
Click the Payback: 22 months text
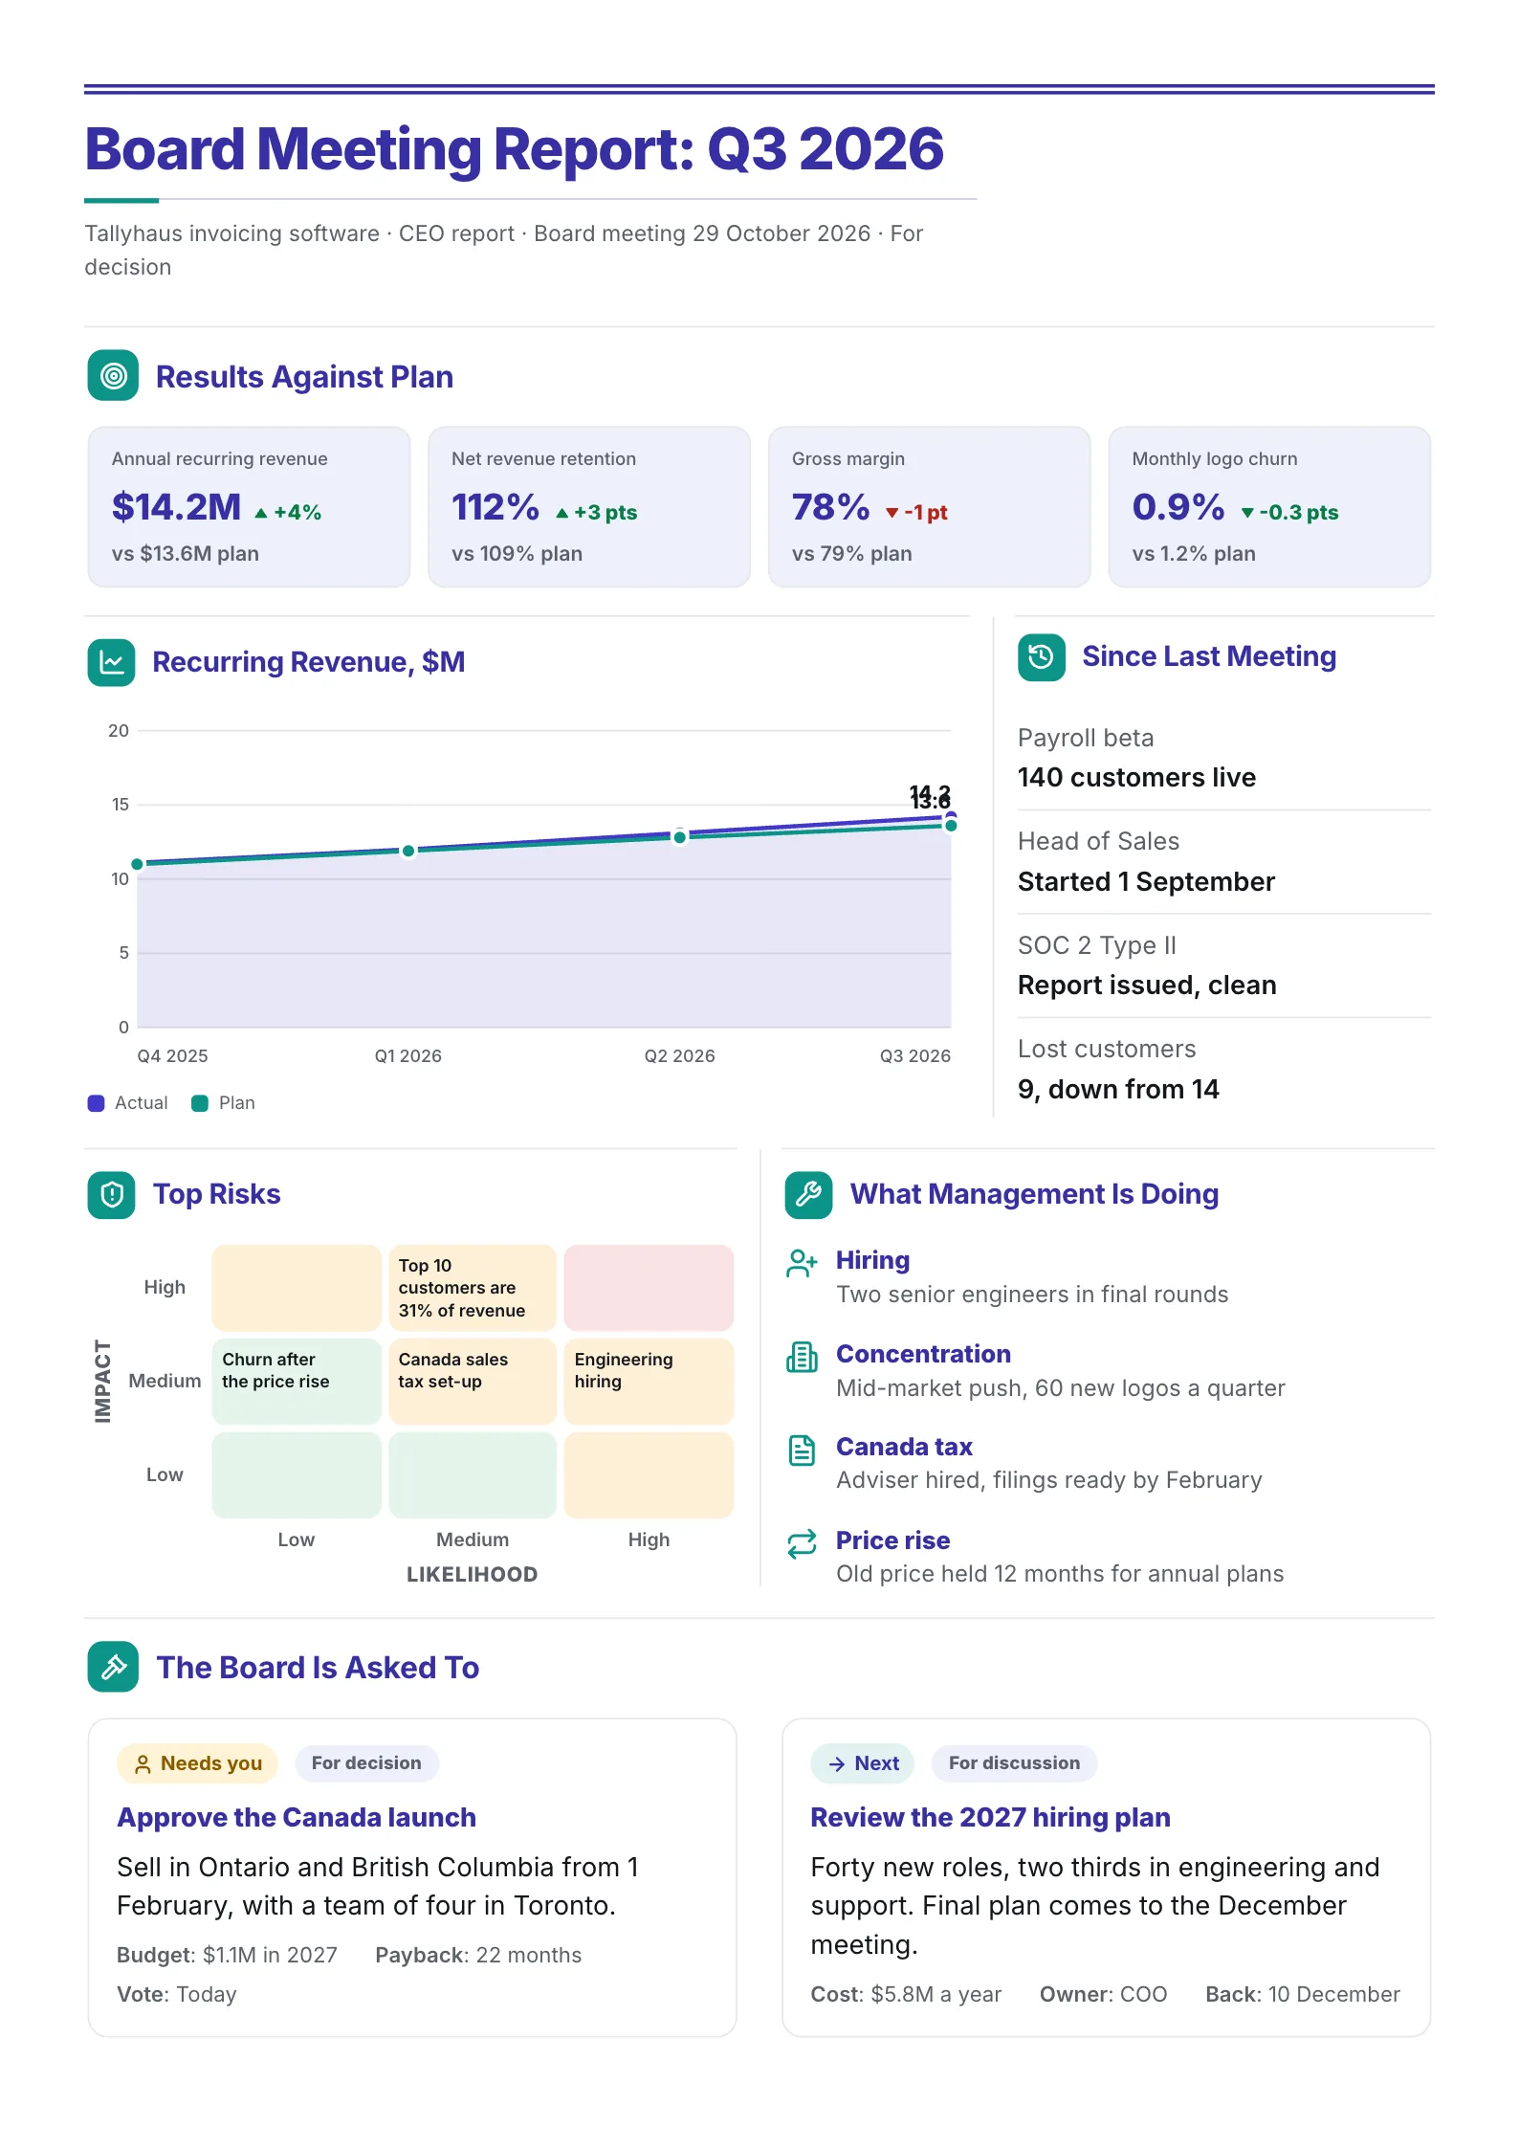[478, 1955]
